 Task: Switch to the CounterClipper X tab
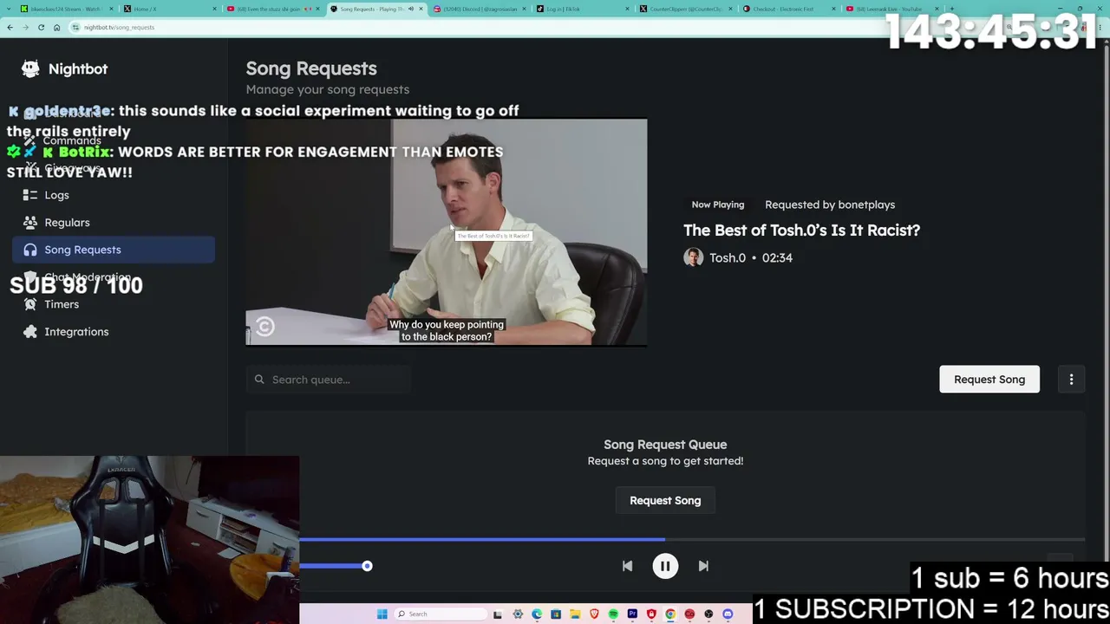pyautogui.click(x=685, y=9)
